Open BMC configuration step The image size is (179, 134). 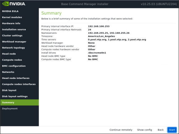[x=14, y=66]
